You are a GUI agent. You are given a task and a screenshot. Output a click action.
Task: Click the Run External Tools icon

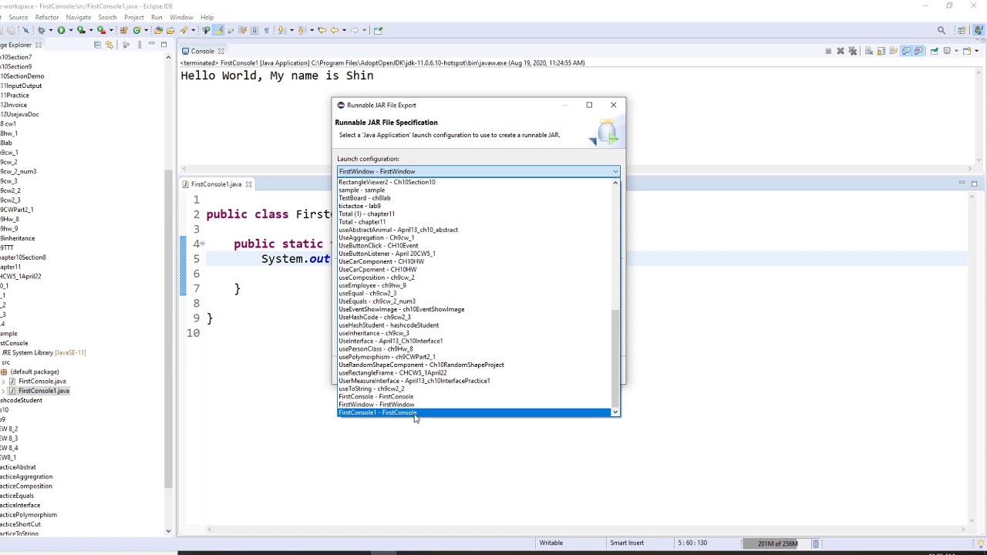click(101, 30)
